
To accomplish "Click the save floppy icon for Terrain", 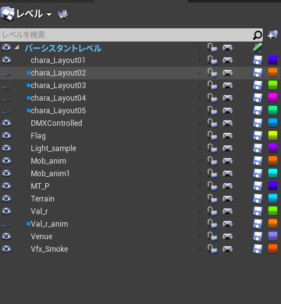I will click(x=258, y=199).
